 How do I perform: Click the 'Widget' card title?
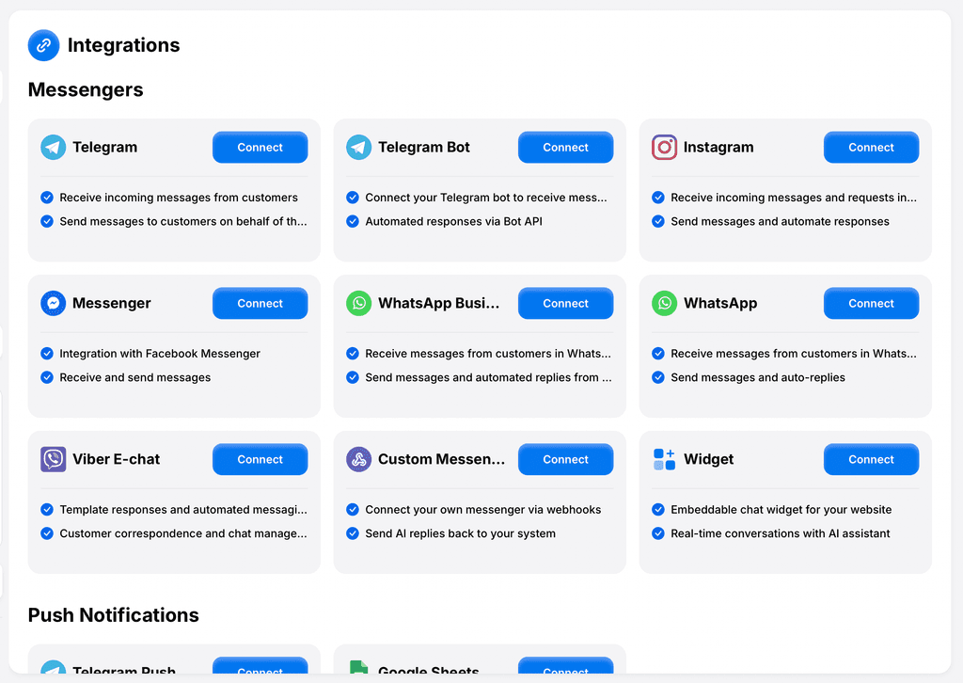(x=709, y=459)
